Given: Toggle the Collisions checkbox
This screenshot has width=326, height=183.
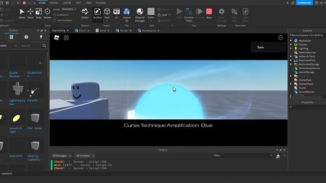Looking at the screenshot, I should [55, 15].
